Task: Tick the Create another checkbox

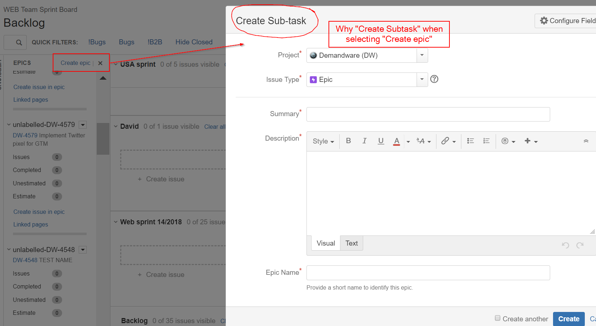Action: pyautogui.click(x=497, y=318)
